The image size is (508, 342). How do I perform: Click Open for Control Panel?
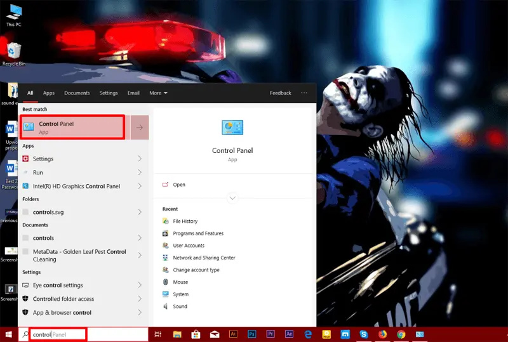(x=179, y=185)
